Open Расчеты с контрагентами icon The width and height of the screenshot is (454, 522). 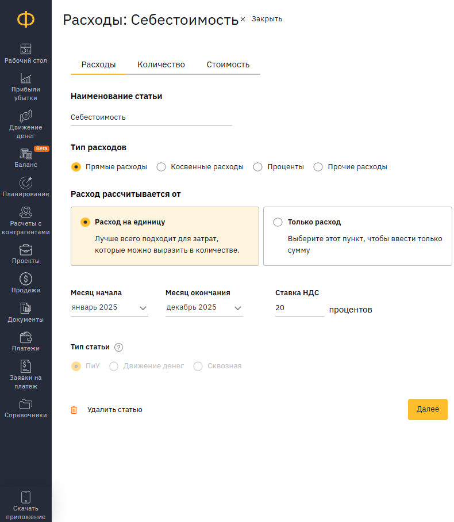26,212
